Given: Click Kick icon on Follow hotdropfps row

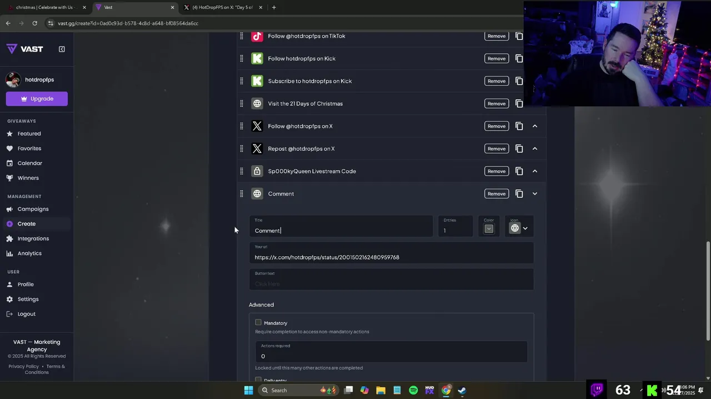Looking at the screenshot, I should point(257,58).
